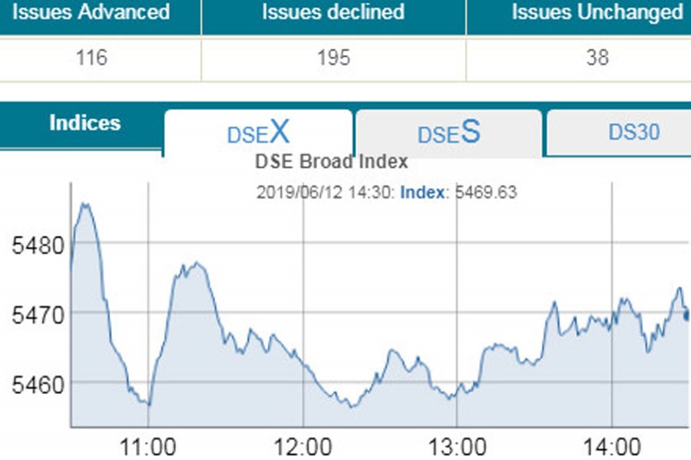Click the 14:00 time axis label
The height and width of the screenshot is (460, 691).
611,446
